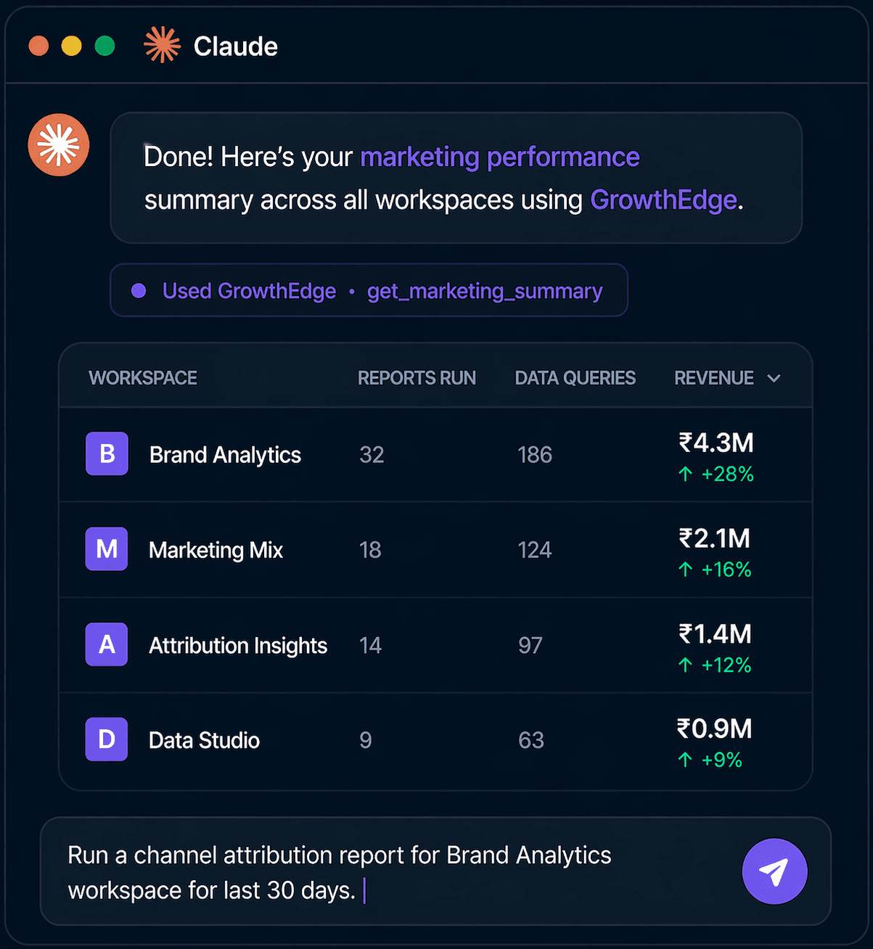Click the revenue figure ₹1.4M

click(716, 634)
